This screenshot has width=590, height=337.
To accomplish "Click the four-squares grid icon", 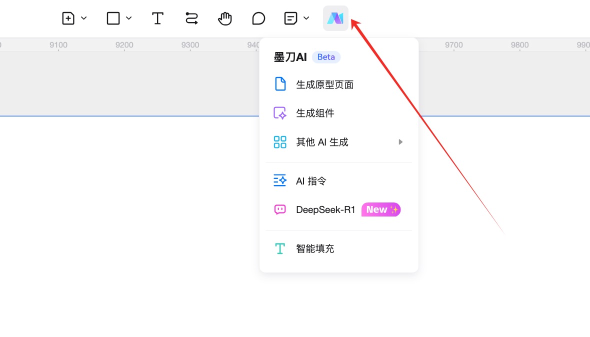I will coord(280,142).
